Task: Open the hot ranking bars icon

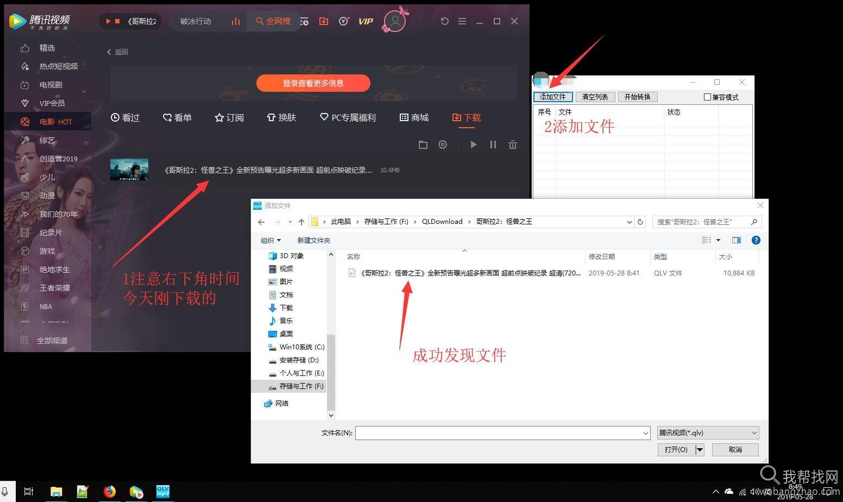Action: point(235,21)
